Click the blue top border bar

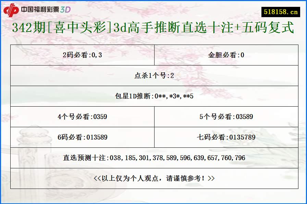click(x=153, y=1)
